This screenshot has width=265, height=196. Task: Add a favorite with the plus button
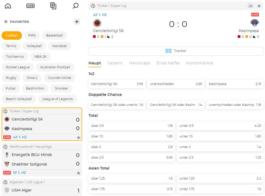coord(77,22)
